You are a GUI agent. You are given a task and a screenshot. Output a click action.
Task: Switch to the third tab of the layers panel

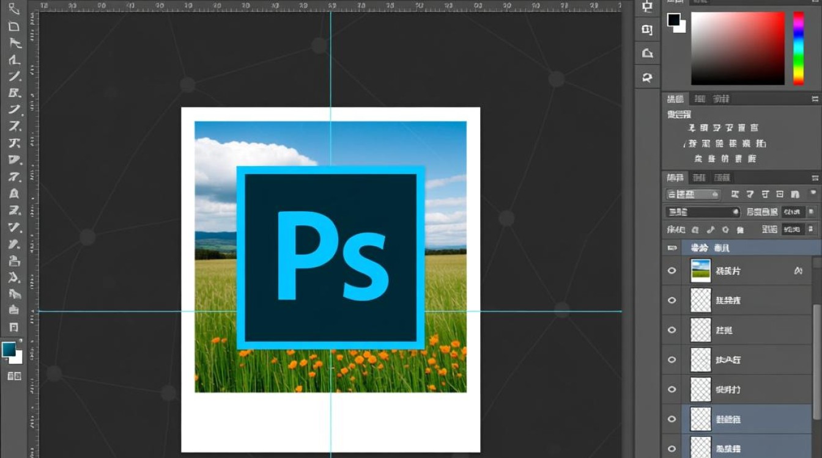(722, 178)
